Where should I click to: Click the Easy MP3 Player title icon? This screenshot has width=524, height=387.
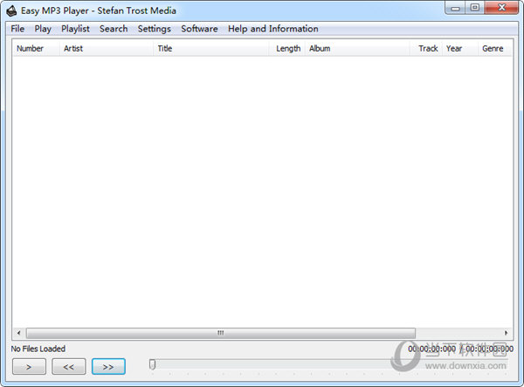click(x=11, y=10)
